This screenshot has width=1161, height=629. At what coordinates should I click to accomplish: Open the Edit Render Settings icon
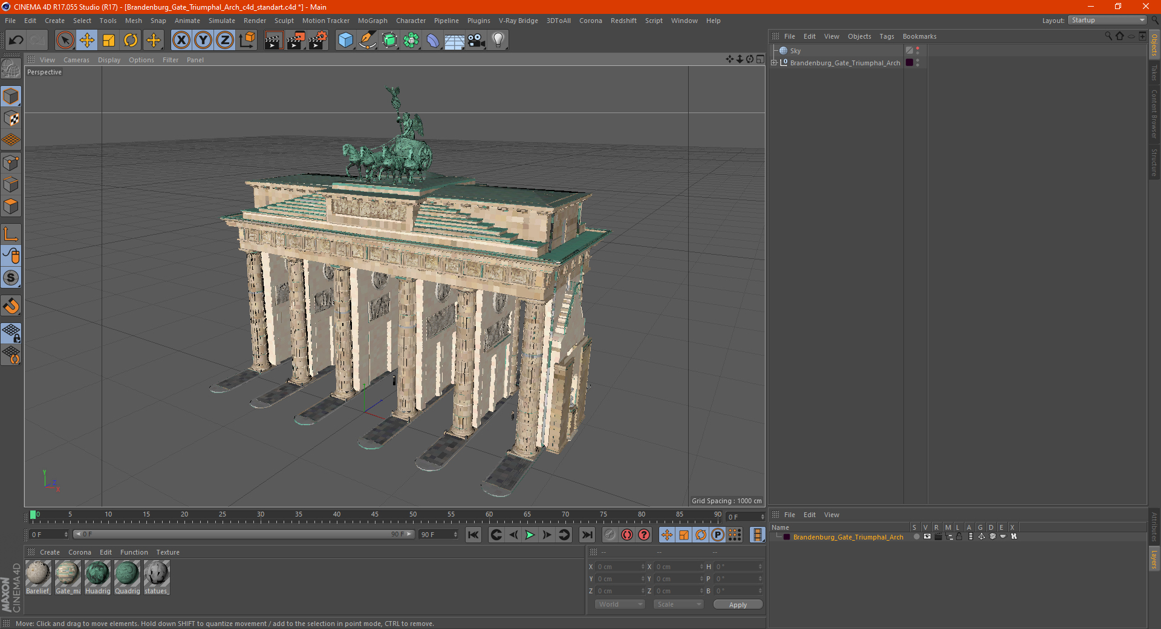318,41
